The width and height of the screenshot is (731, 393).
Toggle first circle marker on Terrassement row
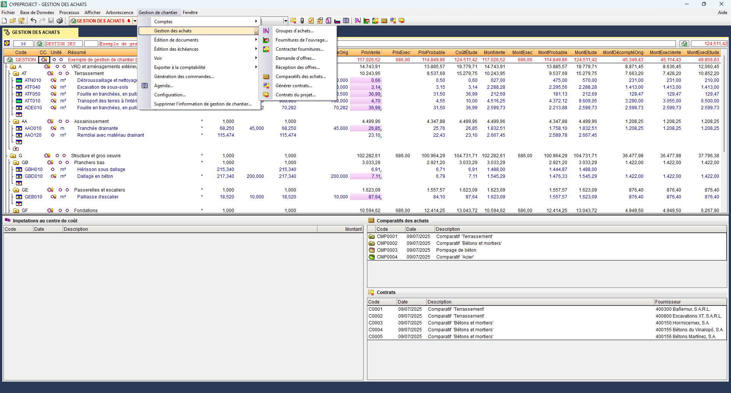(x=60, y=73)
